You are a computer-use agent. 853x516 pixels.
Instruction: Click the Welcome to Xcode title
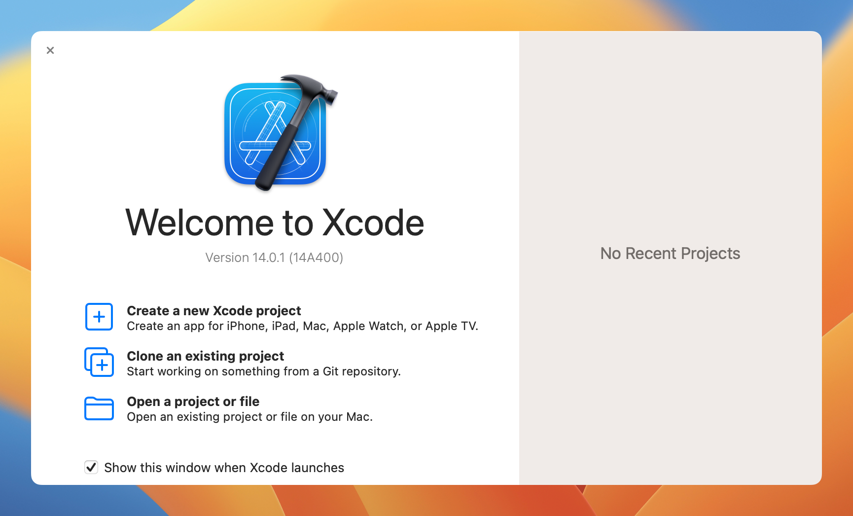[275, 223]
